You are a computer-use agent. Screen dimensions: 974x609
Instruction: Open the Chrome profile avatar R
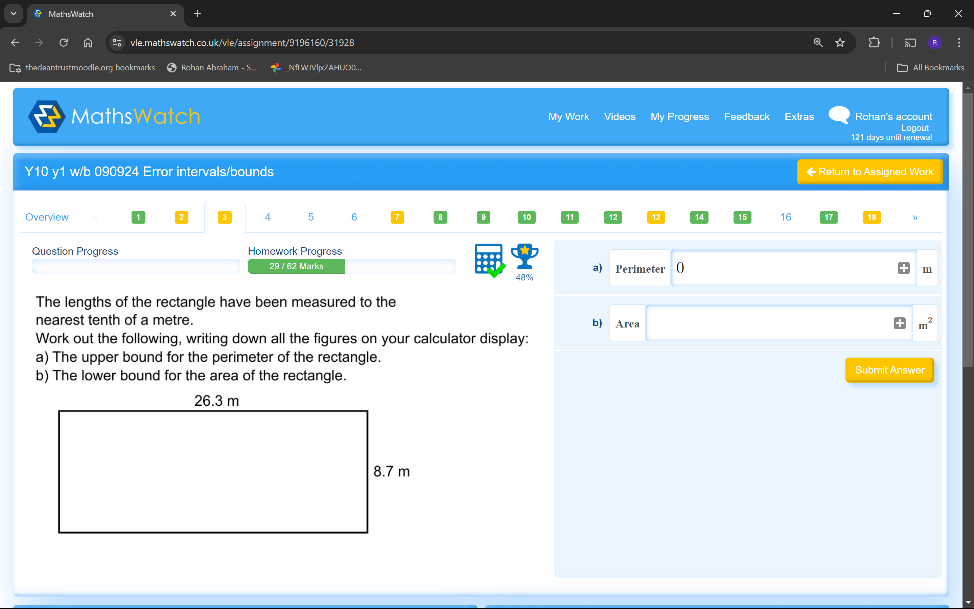coord(934,43)
